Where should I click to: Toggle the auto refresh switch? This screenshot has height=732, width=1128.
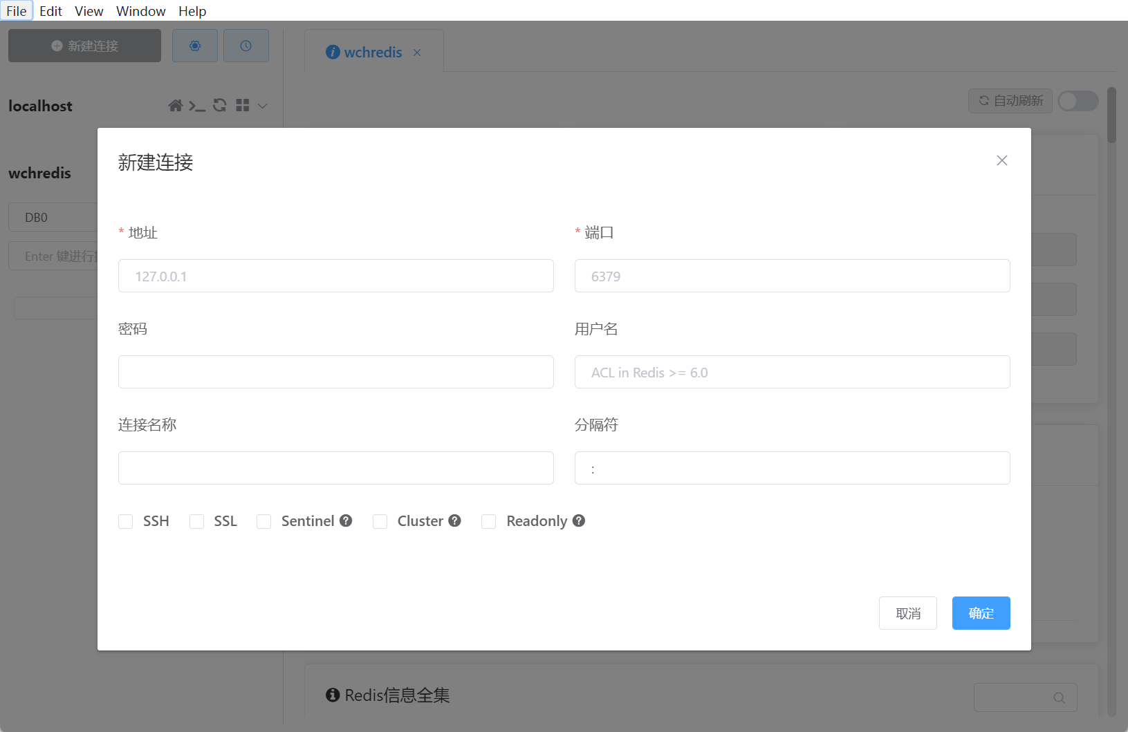(x=1078, y=101)
